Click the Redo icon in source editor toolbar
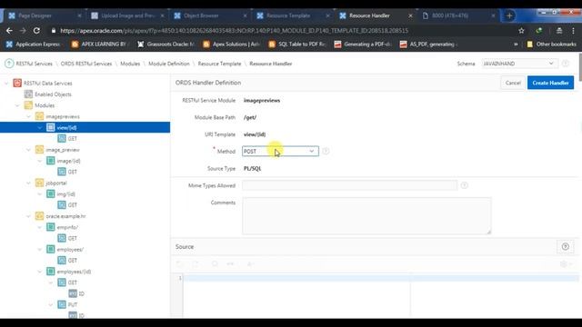582x327 pixels. tap(196, 264)
